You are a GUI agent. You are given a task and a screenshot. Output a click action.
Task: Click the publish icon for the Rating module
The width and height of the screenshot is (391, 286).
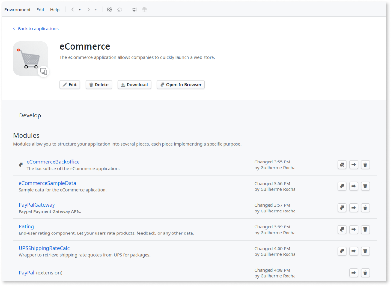(x=342, y=229)
